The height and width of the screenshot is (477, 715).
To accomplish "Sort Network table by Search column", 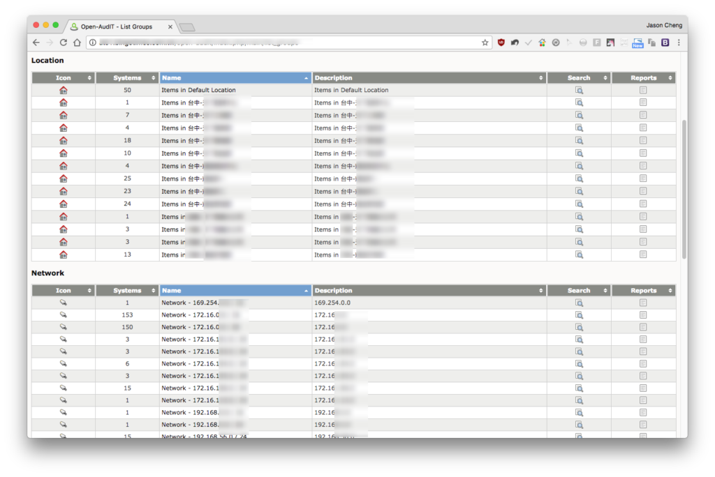I will [x=579, y=291].
